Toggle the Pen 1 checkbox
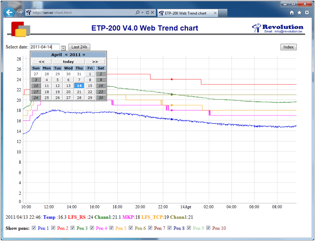The width and height of the screenshot is (315, 241). pos(34,228)
